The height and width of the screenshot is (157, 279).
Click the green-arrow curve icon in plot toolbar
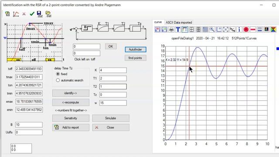click(164, 29)
